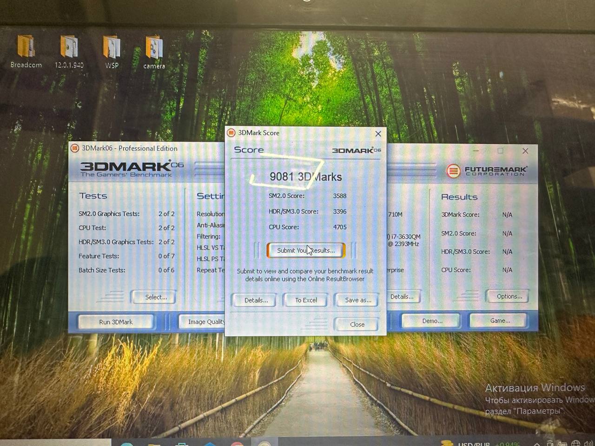This screenshot has width=595, height=446.
Task: Click the Save as... button
Action: [x=357, y=300]
